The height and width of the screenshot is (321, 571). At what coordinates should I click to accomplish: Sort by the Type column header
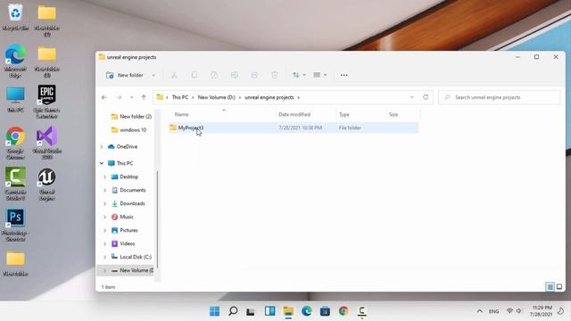[343, 114]
